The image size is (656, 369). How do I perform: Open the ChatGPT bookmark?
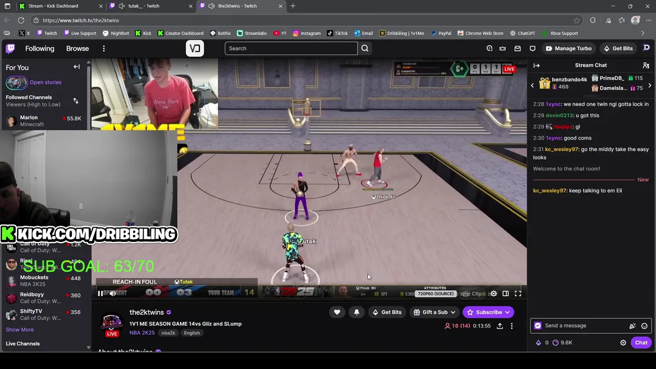[x=522, y=33]
